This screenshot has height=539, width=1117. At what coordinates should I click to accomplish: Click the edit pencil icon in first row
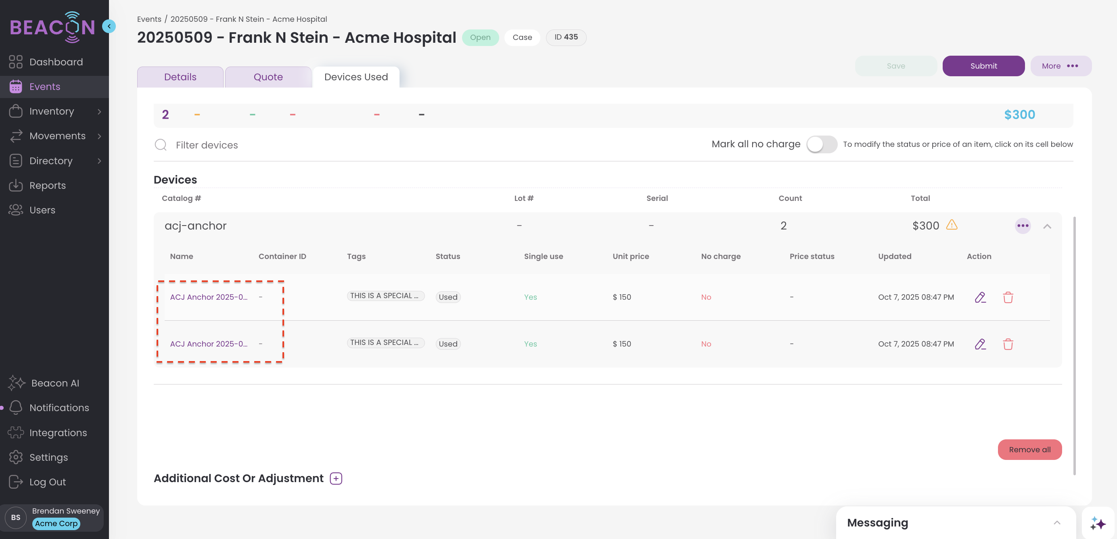(980, 297)
